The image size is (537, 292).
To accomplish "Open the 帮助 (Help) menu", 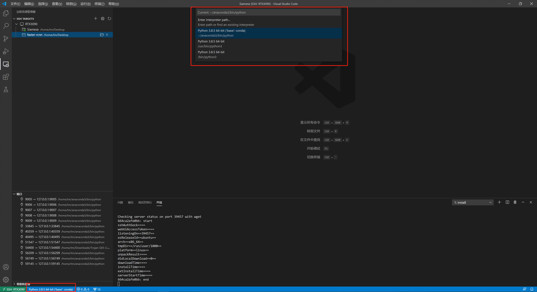I will coord(114,4).
